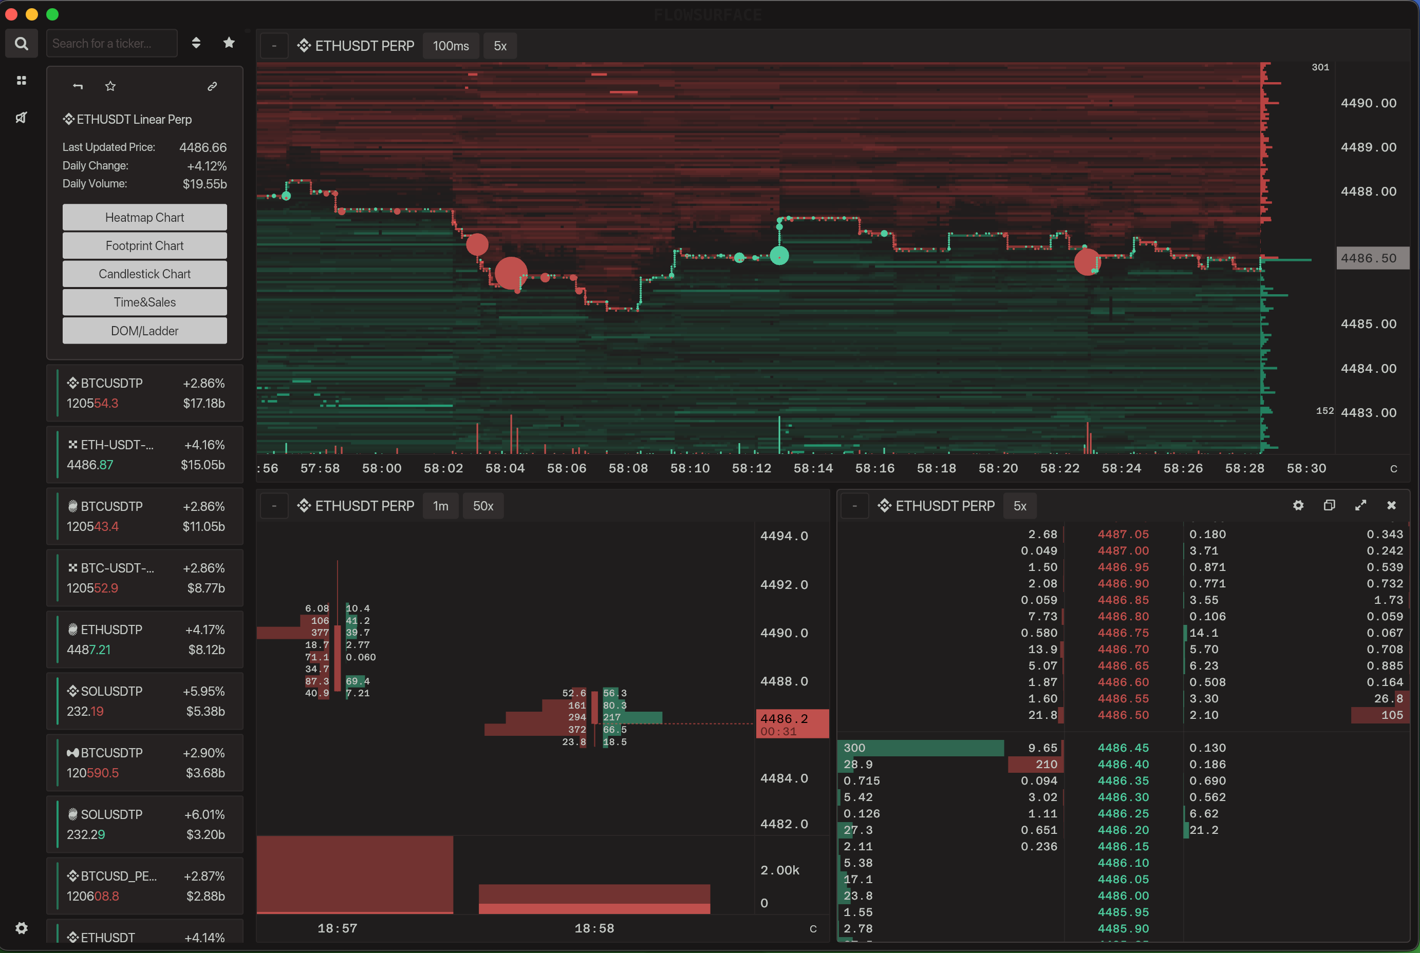
Task: Click the search magnifier icon in sidebar
Action: click(21, 43)
